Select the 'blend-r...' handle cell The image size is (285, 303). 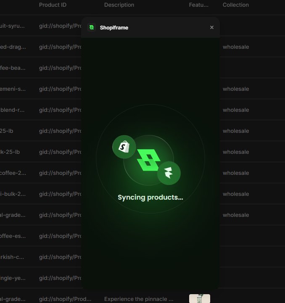pos(12,110)
